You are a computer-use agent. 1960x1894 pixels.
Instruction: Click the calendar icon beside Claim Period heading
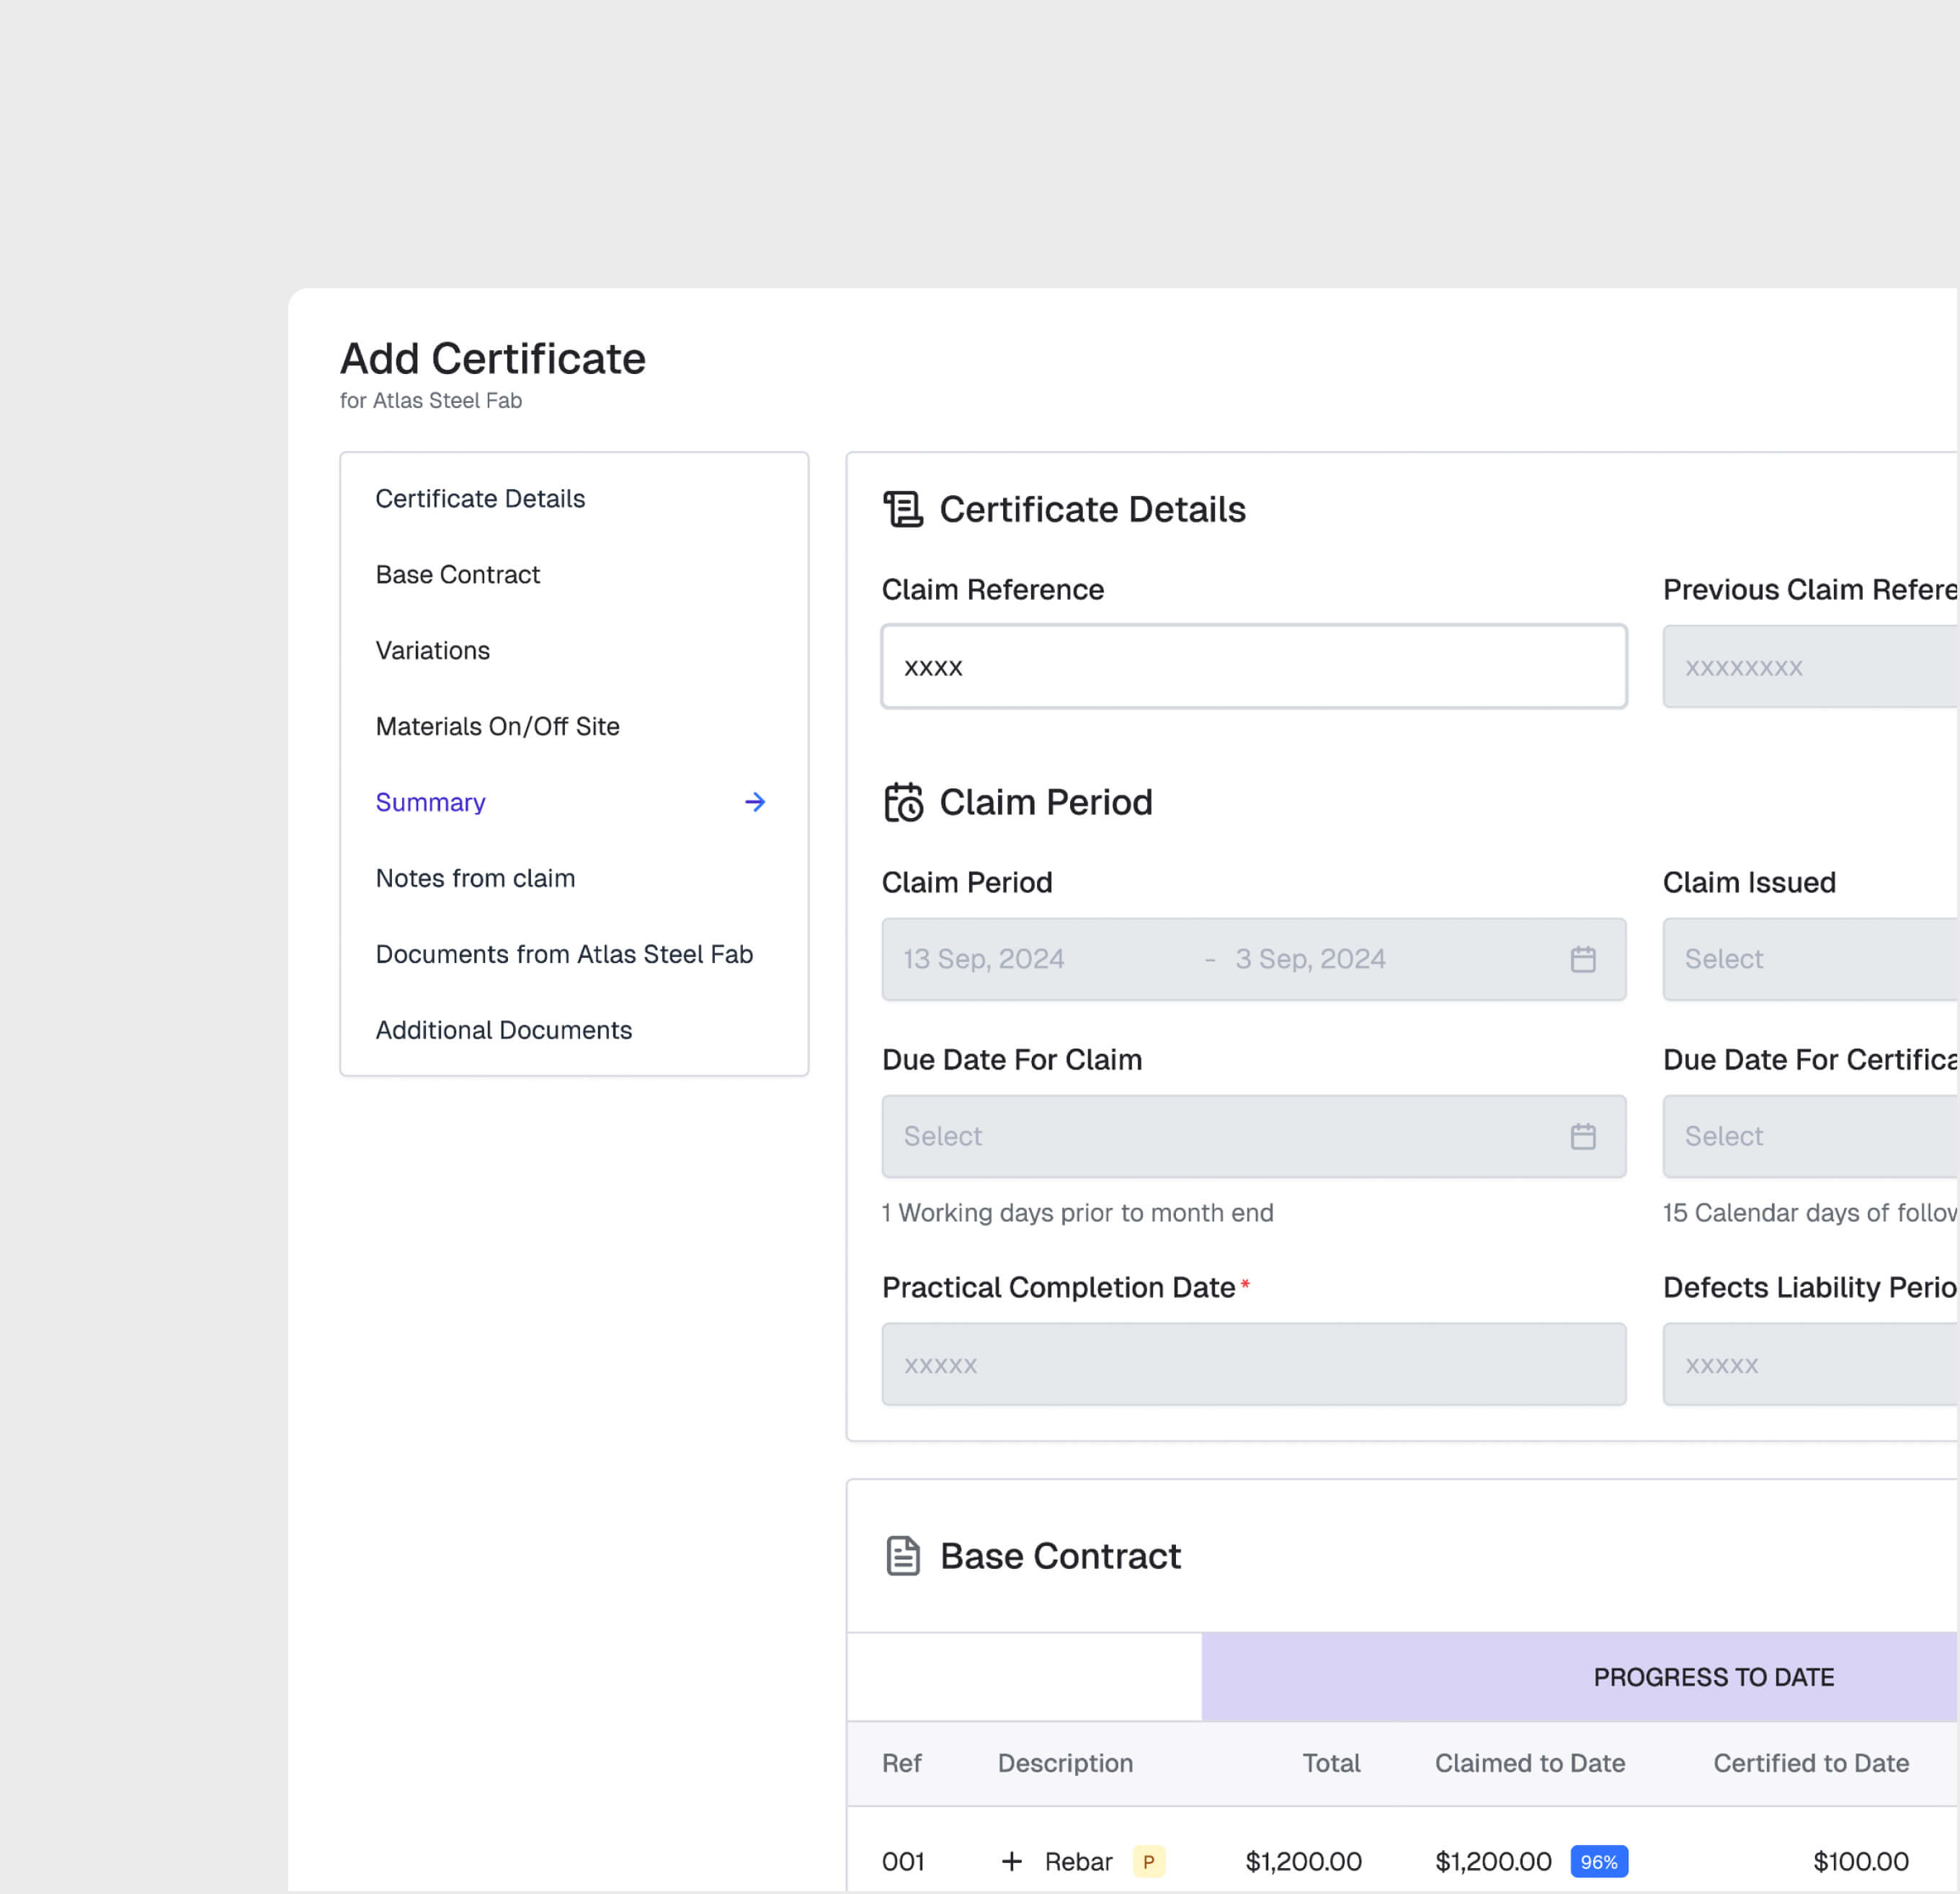coord(903,802)
